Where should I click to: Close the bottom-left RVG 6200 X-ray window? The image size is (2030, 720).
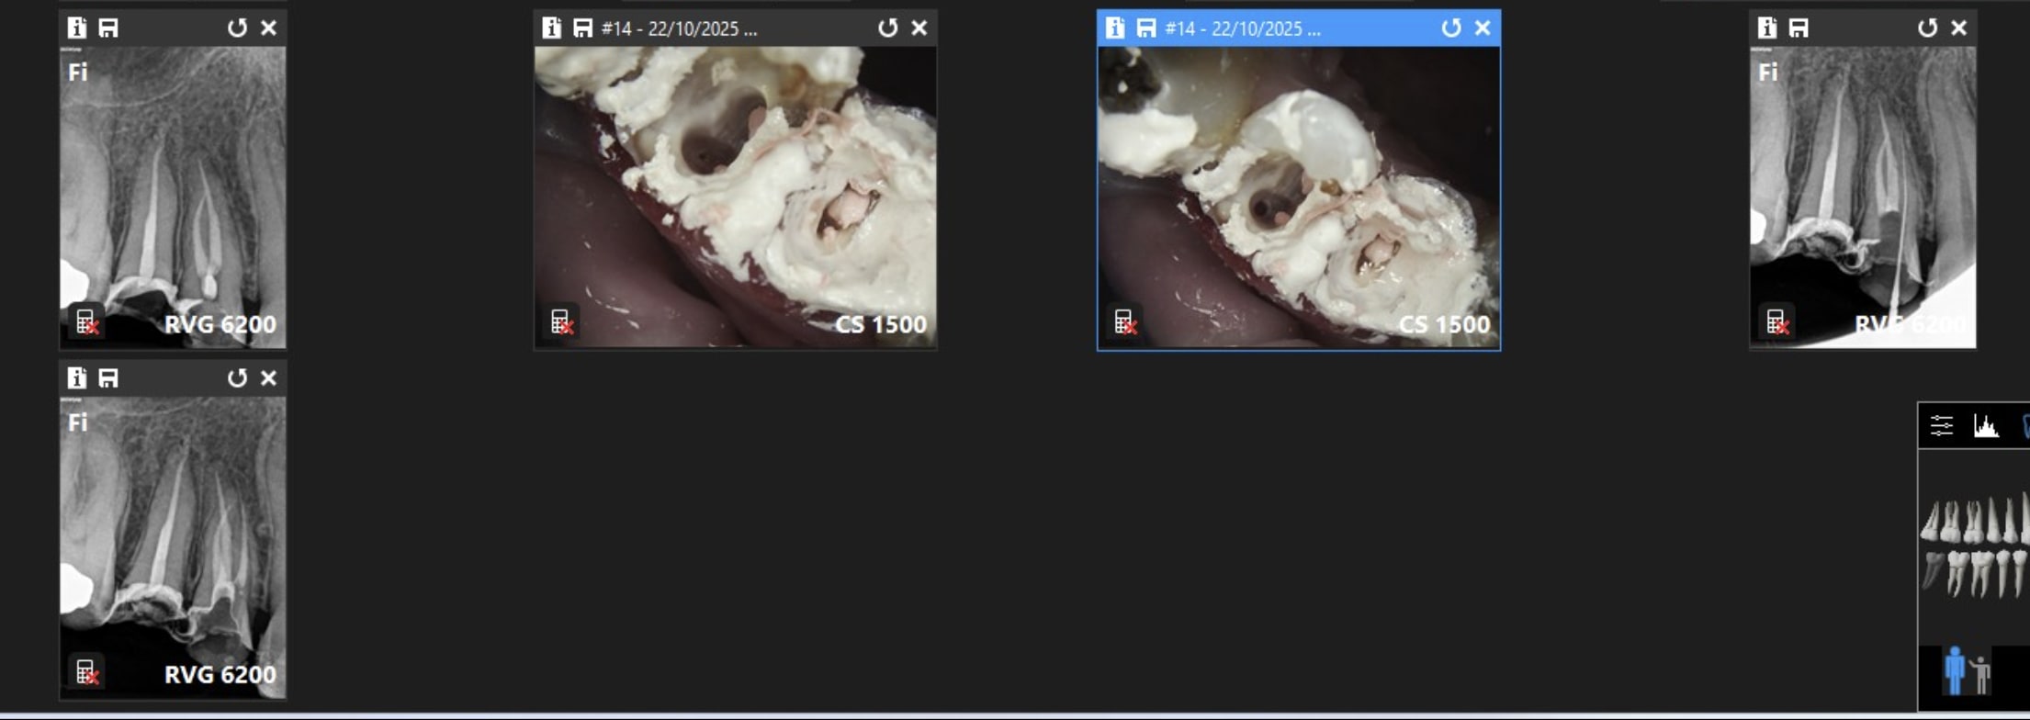(x=268, y=377)
